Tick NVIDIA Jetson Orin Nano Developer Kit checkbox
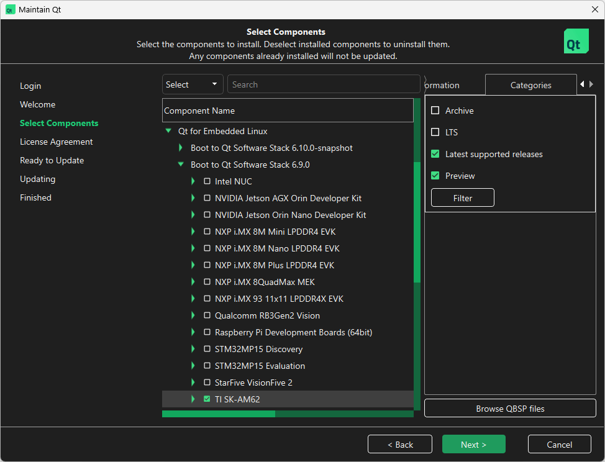This screenshot has width=605, height=462. [207, 215]
